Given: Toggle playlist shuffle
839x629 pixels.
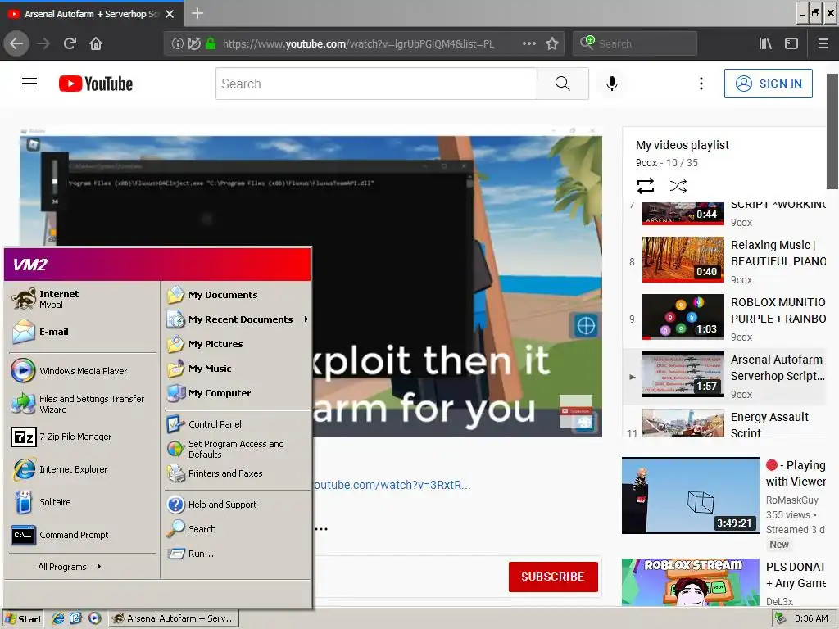Looking at the screenshot, I should pos(678,186).
